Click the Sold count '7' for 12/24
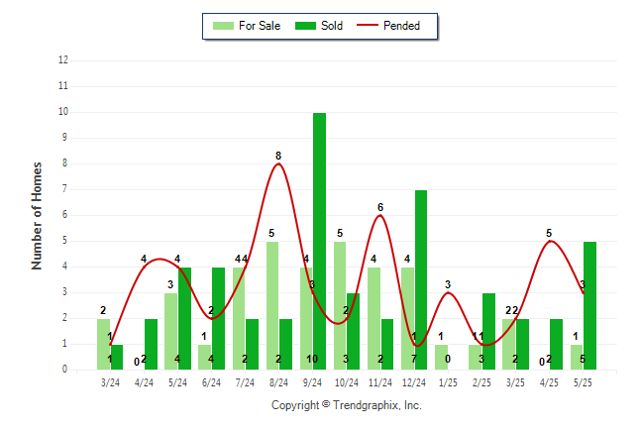Screen dimensions: 640x430 click(414, 359)
